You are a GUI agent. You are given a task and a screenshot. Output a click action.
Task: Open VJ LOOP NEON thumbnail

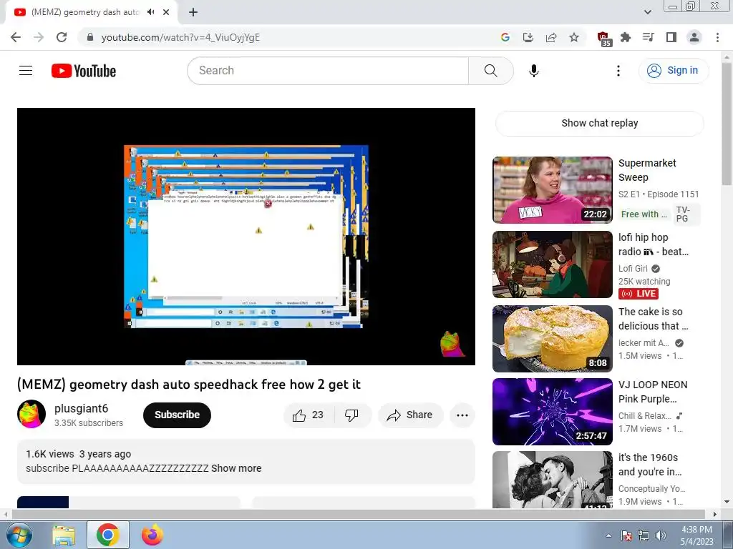coord(553,412)
